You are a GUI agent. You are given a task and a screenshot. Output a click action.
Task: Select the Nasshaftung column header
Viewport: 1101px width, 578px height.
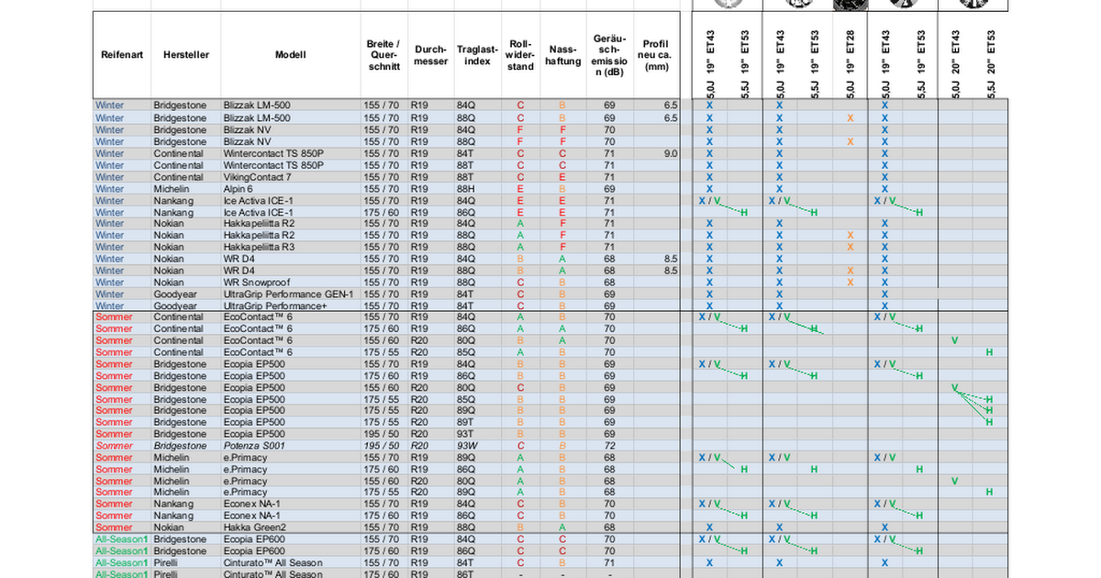(x=563, y=55)
